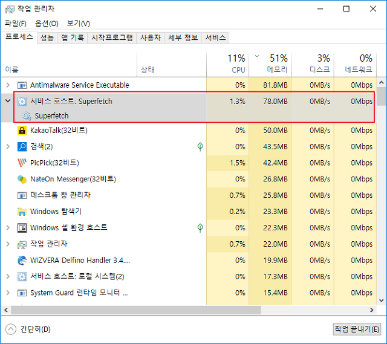The height and width of the screenshot is (344, 387).
Task: Switch to the 앱 기록 tab
Action: [x=73, y=38]
